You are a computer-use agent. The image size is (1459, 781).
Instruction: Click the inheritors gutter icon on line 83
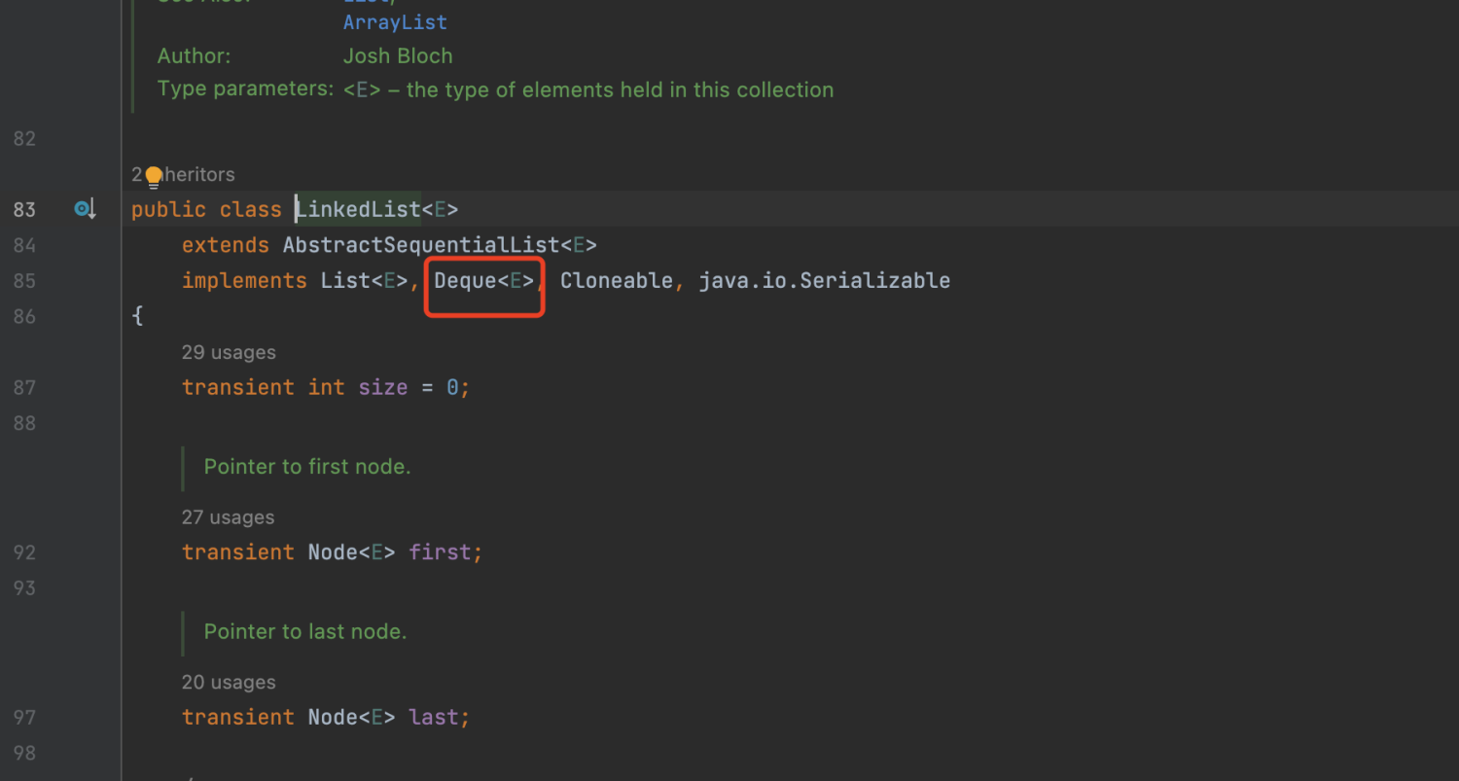click(x=85, y=208)
